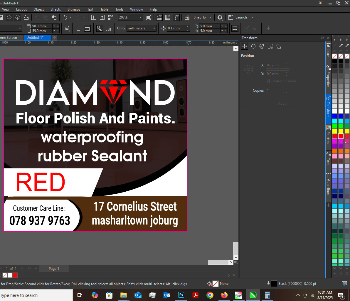
Task: Click the Full-screen preview icon
Action: coord(148,17)
